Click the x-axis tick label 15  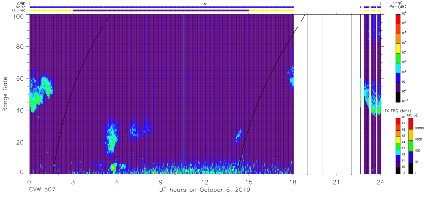(249, 182)
